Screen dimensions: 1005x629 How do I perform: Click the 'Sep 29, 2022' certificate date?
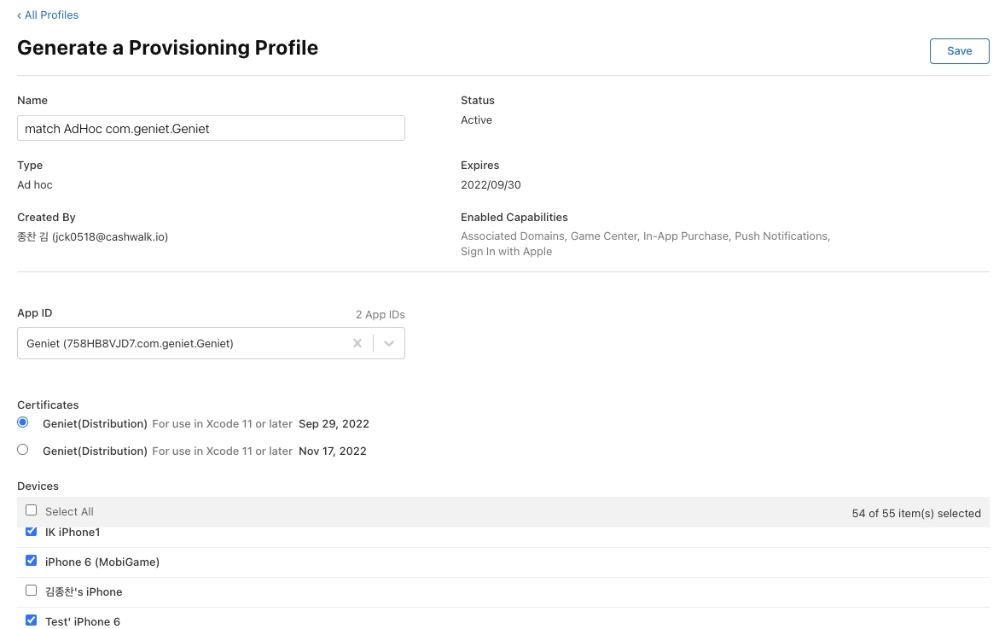pyautogui.click(x=334, y=423)
